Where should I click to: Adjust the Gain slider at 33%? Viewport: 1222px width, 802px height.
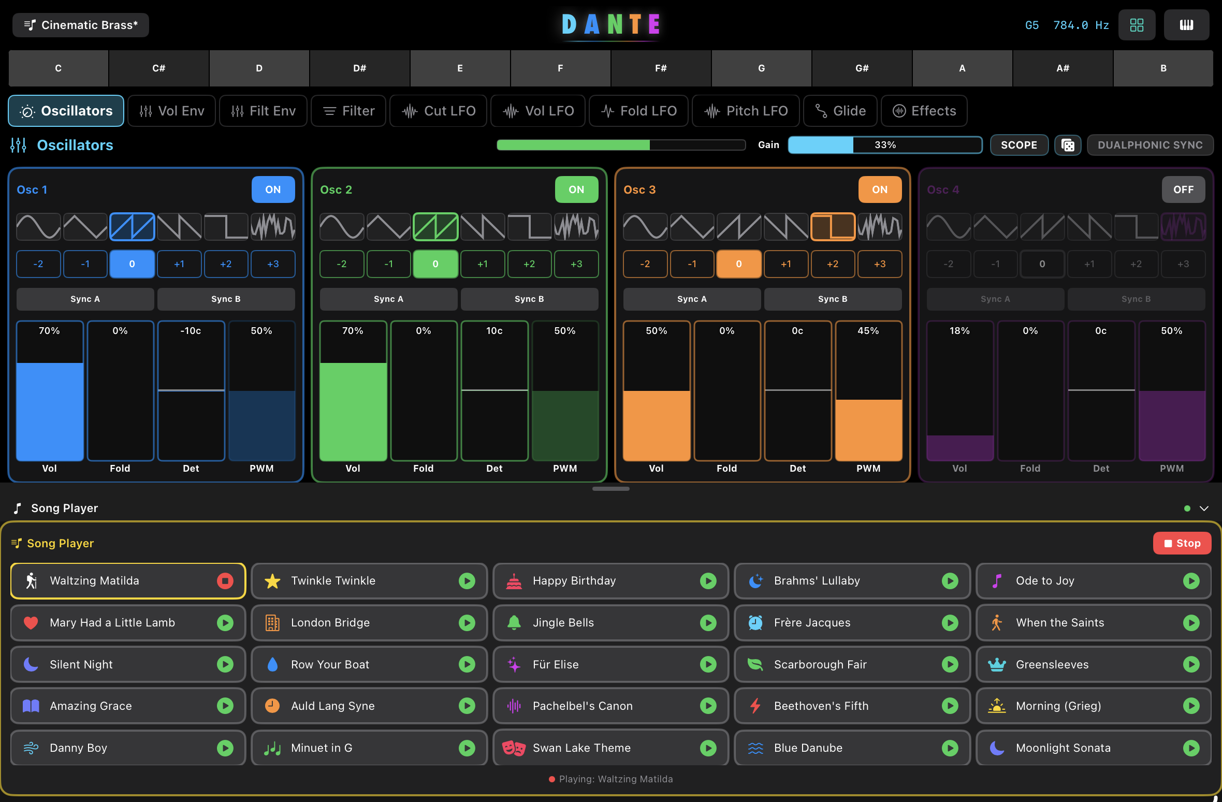[x=885, y=145]
